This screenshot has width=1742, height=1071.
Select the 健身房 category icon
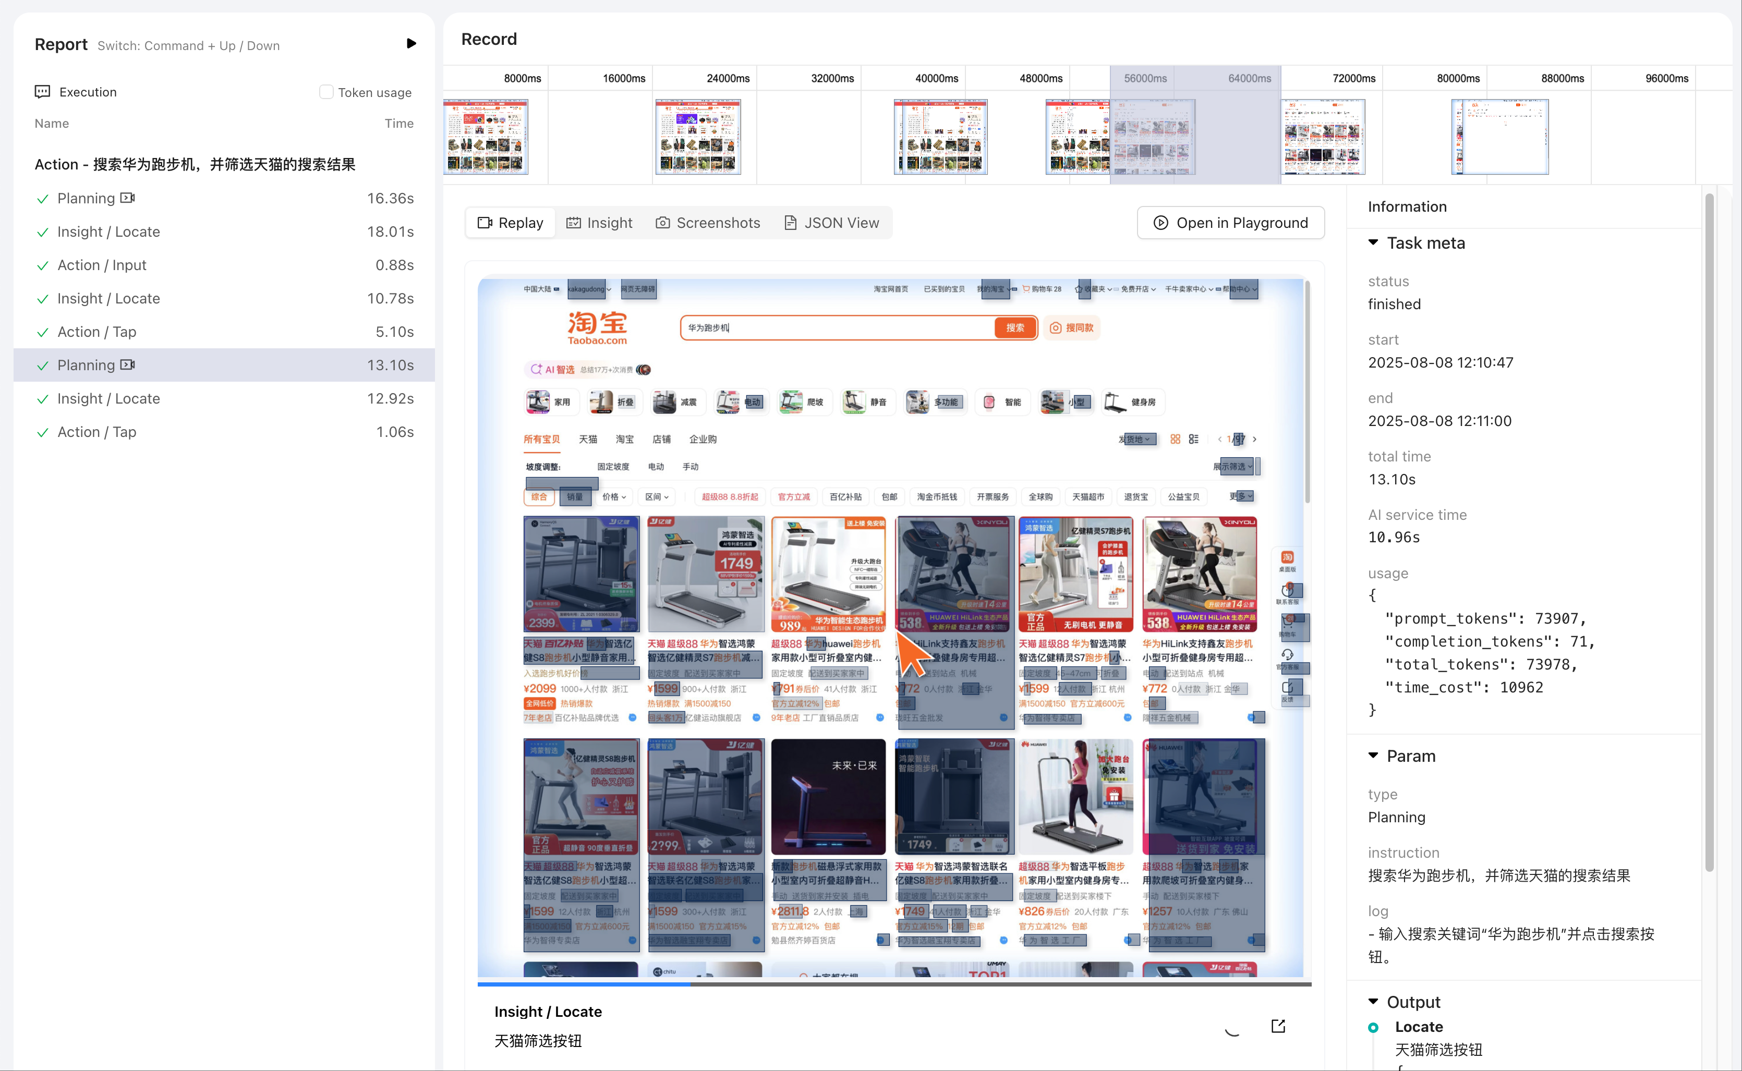coord(1115,401)
